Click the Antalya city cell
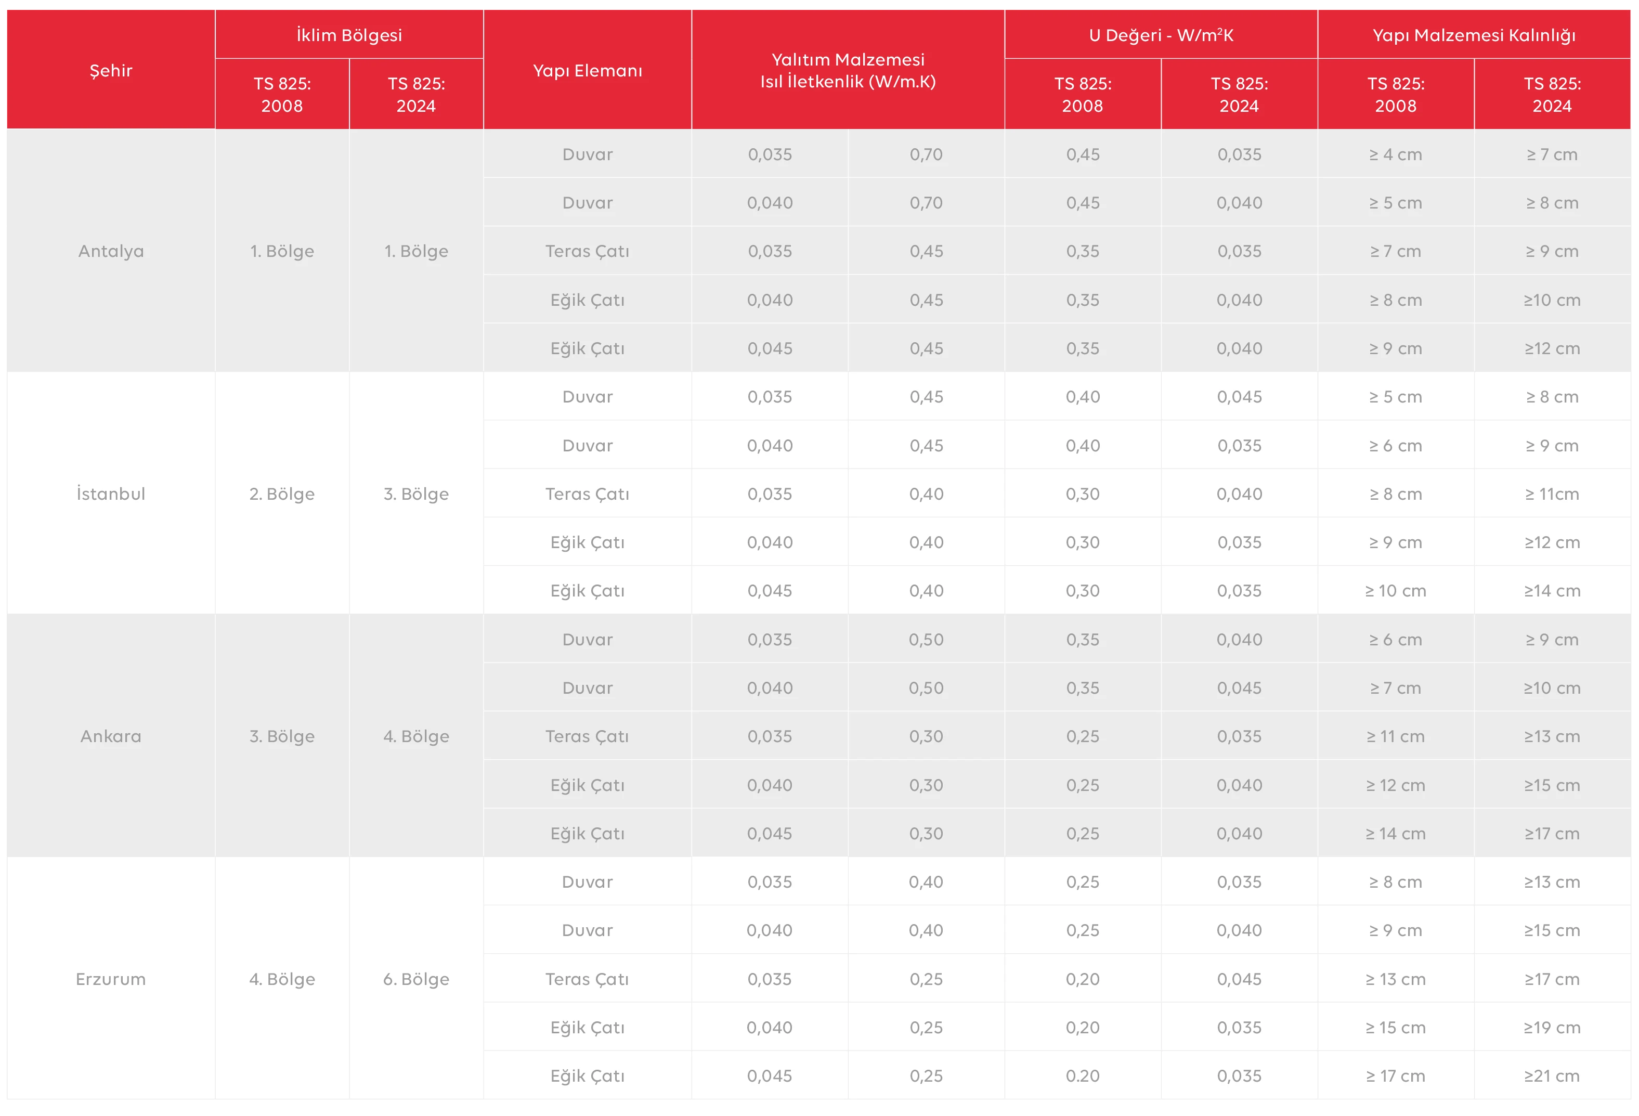 (x=111, y=251)
